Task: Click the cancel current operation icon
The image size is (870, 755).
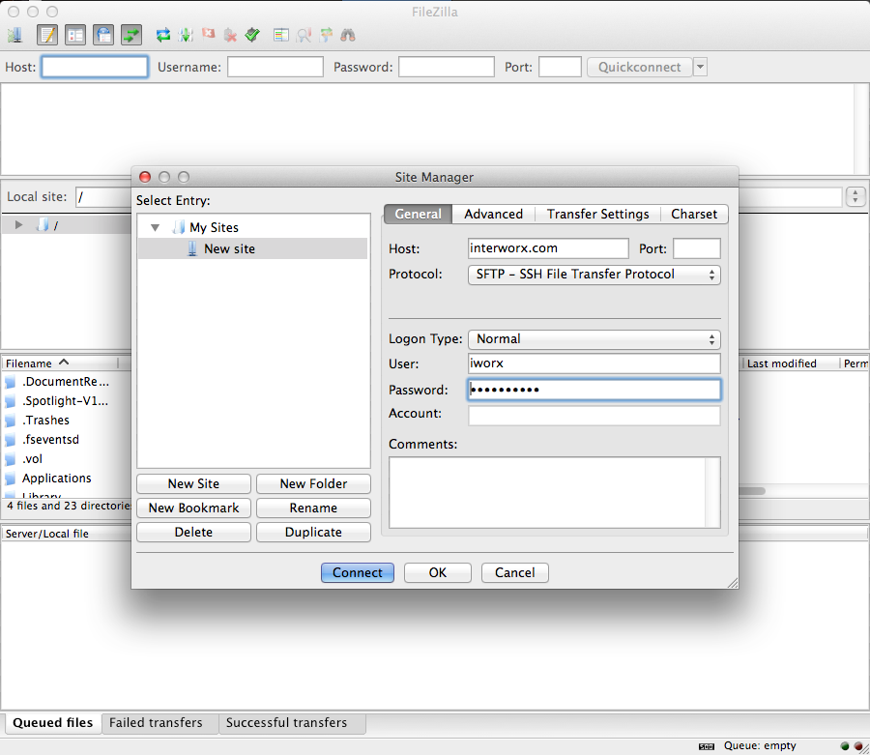Action: pyautogui.click(x=208, y=35)
